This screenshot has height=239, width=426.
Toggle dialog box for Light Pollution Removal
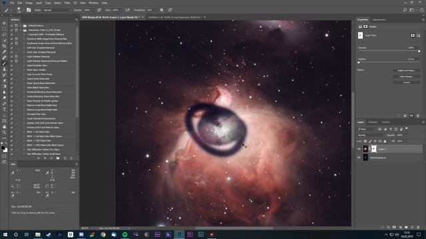[x=16, y=56]
